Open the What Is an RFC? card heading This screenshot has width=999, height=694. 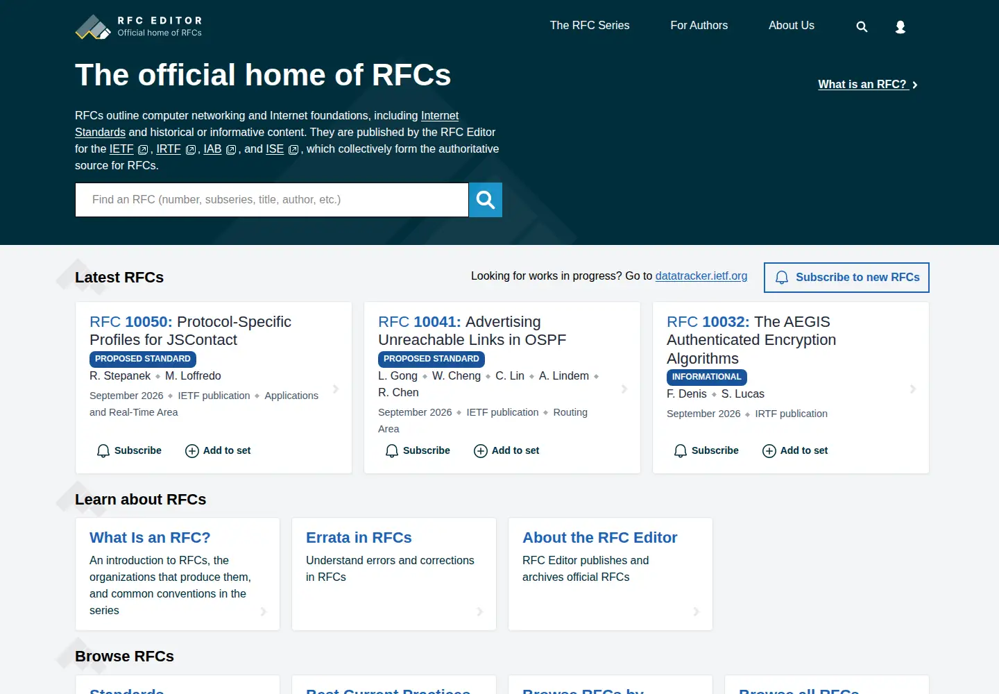150,538
